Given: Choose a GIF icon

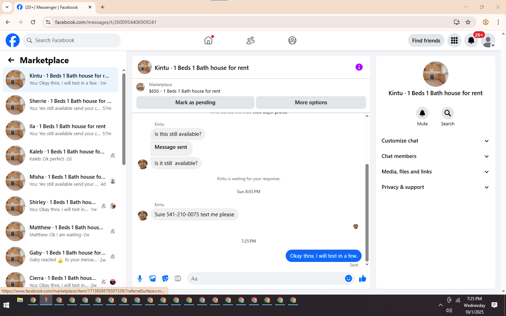Looking at the screenshot, I should tap(178, 278).
